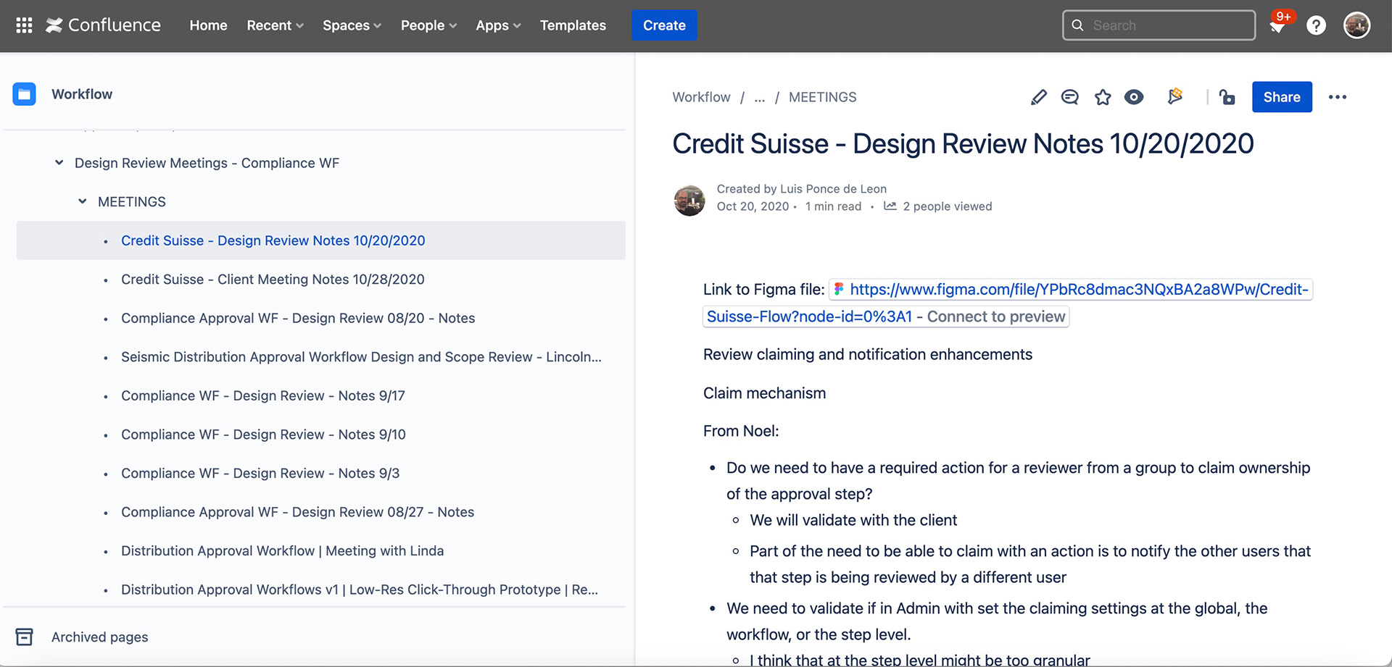Image resolution: width=1392 pixels, height=667 pixels.
Task: Focus the Search input field
Action: tap(1159, 25)
